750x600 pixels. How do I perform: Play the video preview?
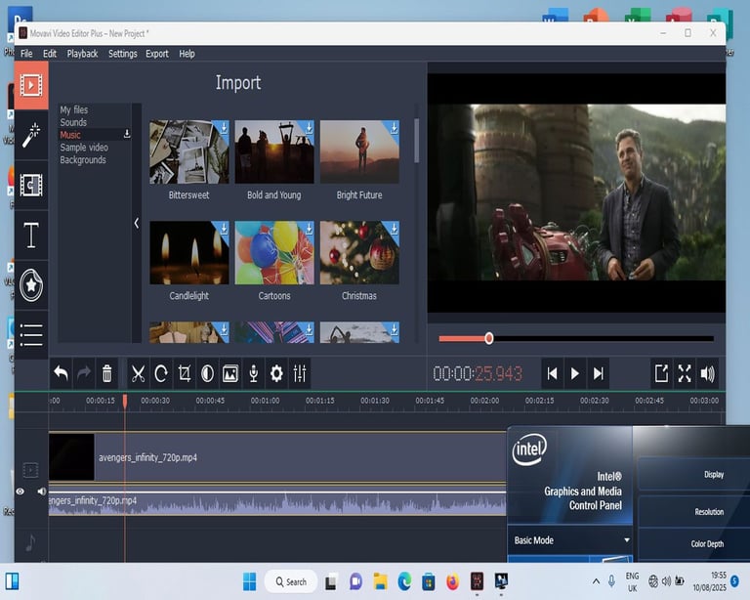(x=575, y=373)
